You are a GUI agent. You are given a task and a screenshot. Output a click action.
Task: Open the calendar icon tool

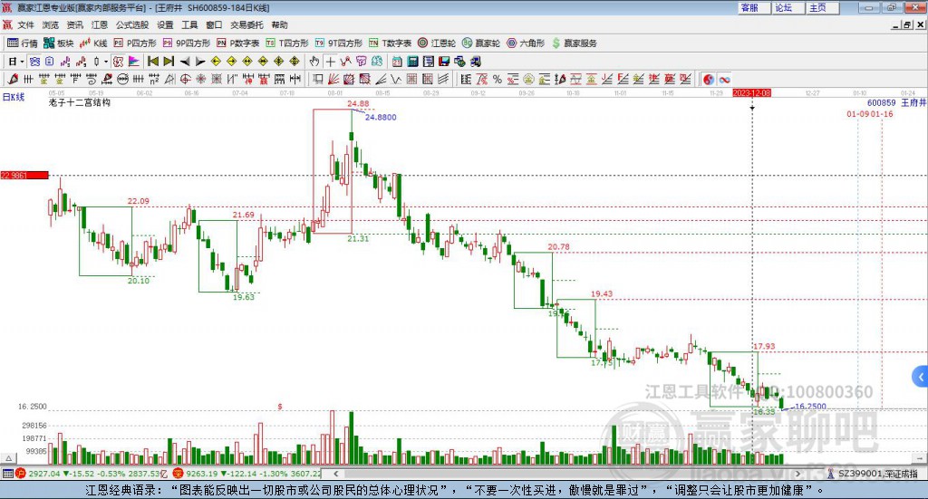pyautogui.click(x=397, y=62)
